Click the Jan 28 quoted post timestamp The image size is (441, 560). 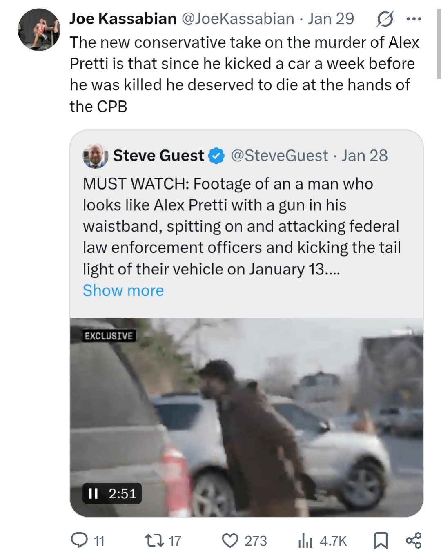click(365, 156)
